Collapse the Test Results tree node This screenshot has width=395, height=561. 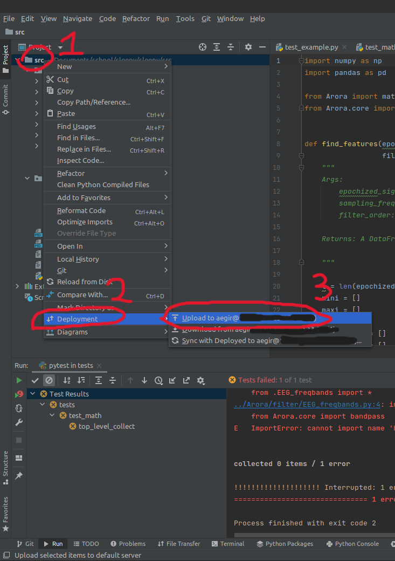[x=32, y=394]
